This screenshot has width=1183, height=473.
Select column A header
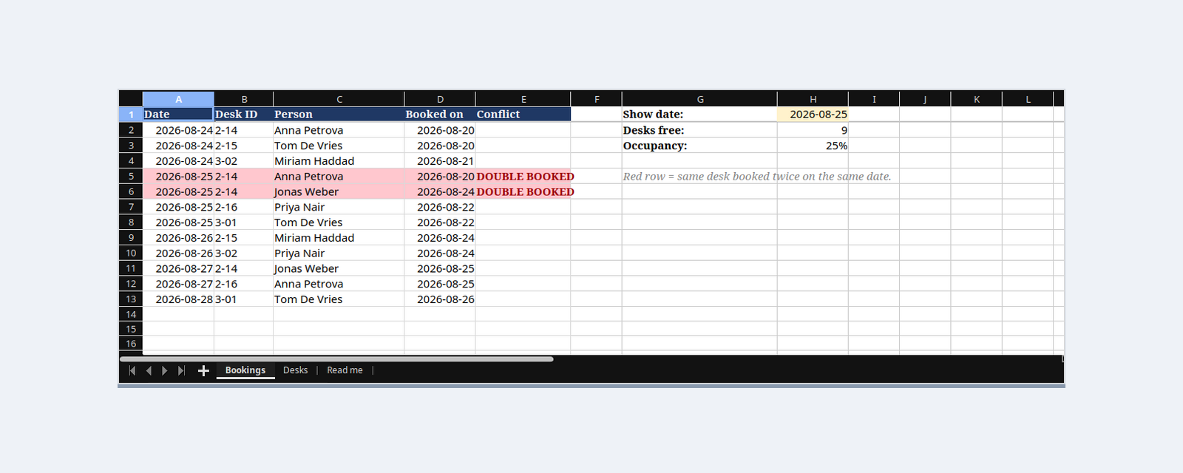178,99
